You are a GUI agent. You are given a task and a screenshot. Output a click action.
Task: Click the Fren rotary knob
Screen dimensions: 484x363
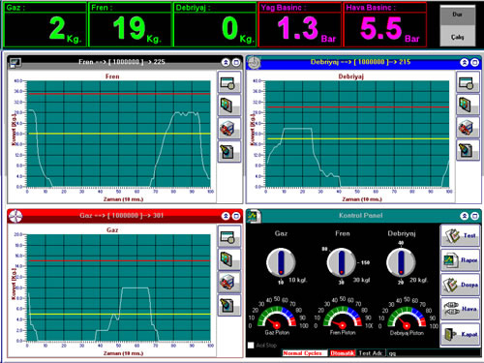[x=342, y=262]
